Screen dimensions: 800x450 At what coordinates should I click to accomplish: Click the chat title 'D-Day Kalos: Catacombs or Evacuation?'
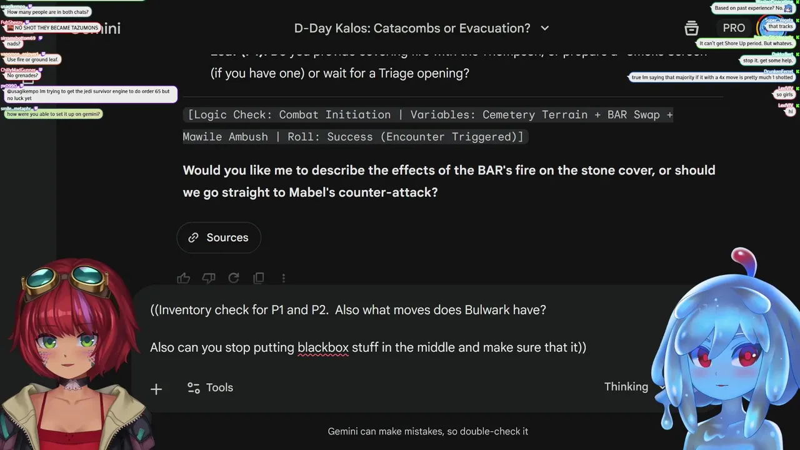(412, 28)
